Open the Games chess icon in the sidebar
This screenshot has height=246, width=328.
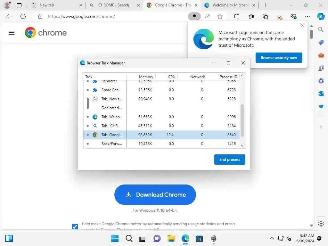321,68
